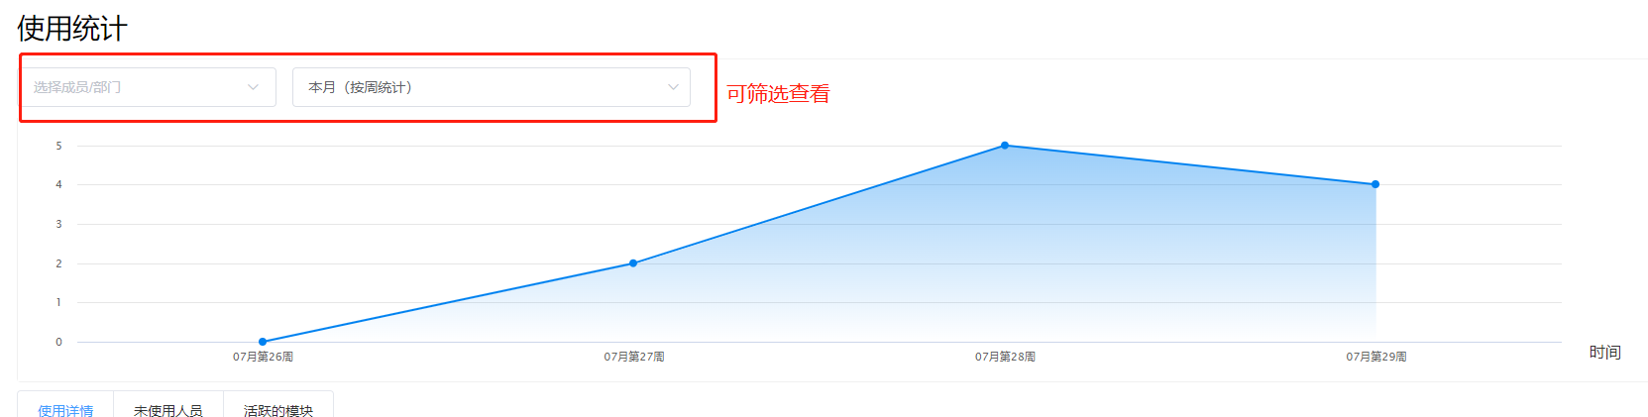The height and width of the screenshot is (417, 1648).
Task: Click the 07月第27周 x-axis label
Action: pyautogui.click(x=634, y=357)
